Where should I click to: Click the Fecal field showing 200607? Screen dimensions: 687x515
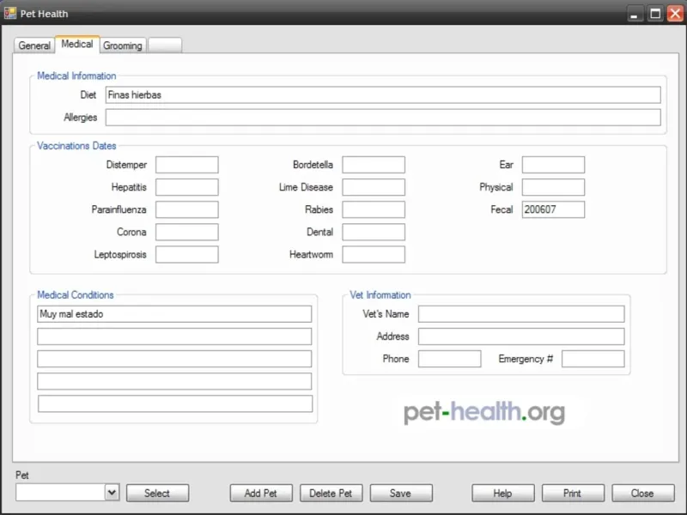click(553, 209)
